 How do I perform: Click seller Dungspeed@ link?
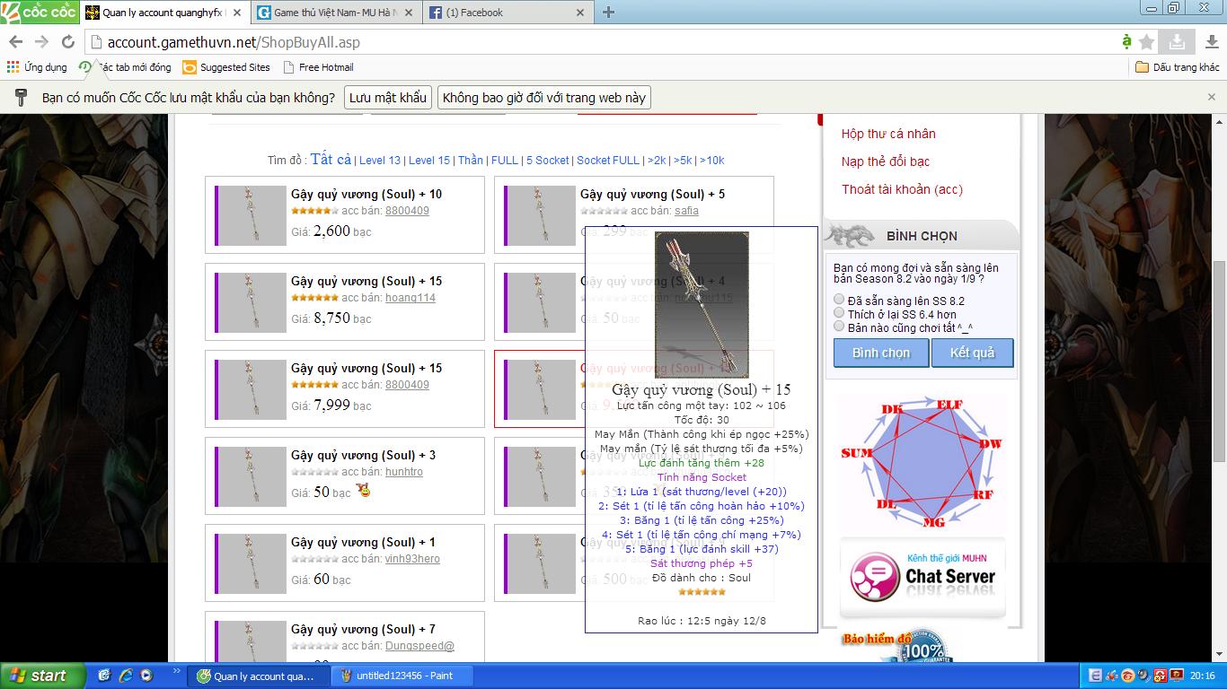click(x=419, y=646)
